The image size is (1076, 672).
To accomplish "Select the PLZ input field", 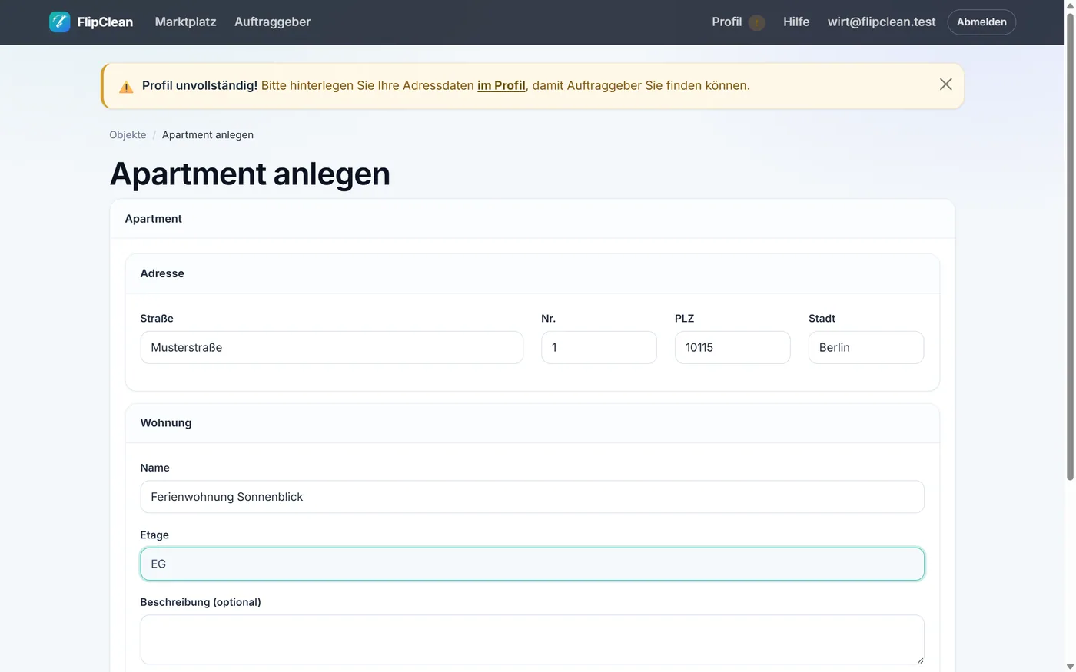I will [732, 347].
